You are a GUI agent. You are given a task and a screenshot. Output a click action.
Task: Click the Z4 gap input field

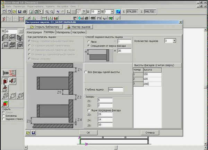[105, 120]
